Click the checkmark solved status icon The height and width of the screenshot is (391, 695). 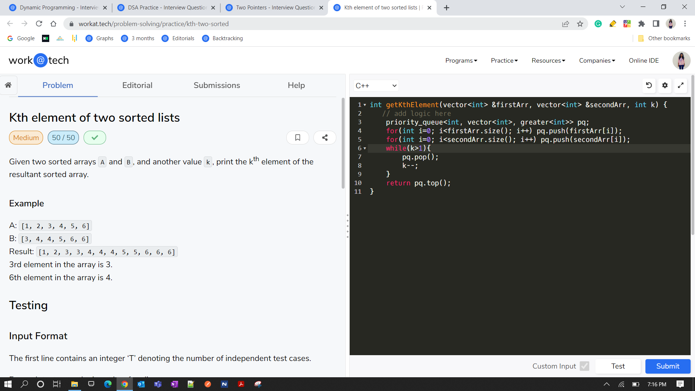tap(94, 138)
